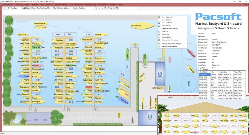Select the Crystal Prophet vessel
249x135 pixels.
click(101, 43)
